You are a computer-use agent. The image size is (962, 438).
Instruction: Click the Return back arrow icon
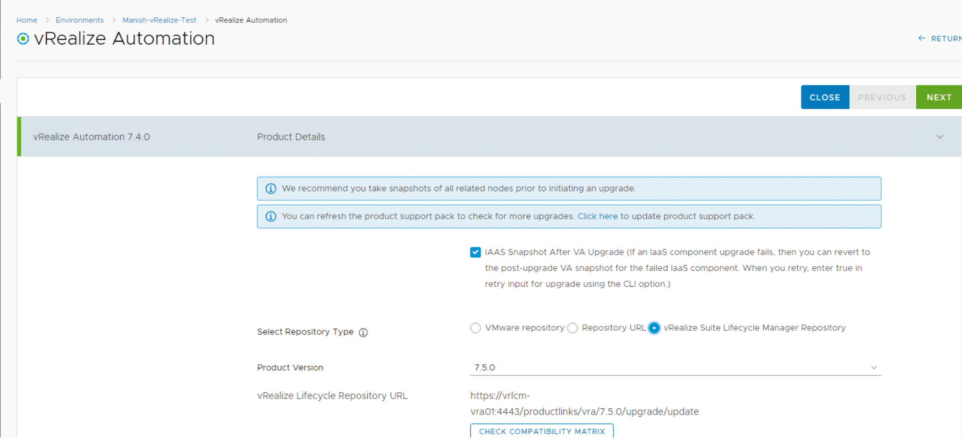pyautogui.click(x=922, y=38)
